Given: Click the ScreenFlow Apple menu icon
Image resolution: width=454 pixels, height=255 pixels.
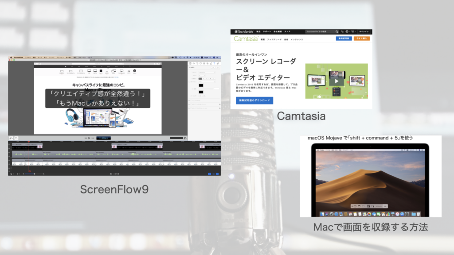Looking at the screenshot, I should pyautogui.click(x=12, y=58).
